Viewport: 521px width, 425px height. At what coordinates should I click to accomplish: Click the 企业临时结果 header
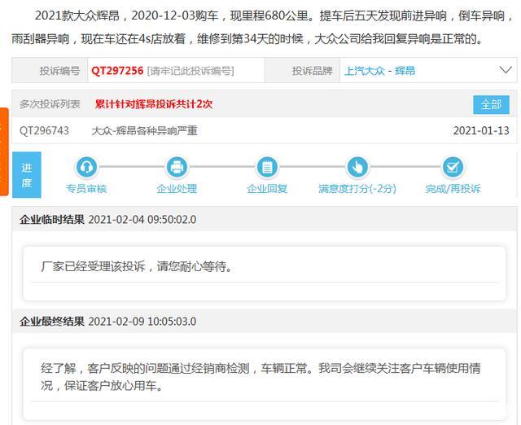point(52,220)
